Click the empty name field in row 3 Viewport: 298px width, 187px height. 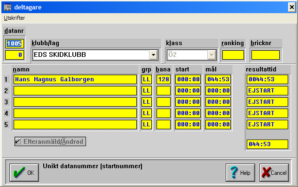pos(75,102)
